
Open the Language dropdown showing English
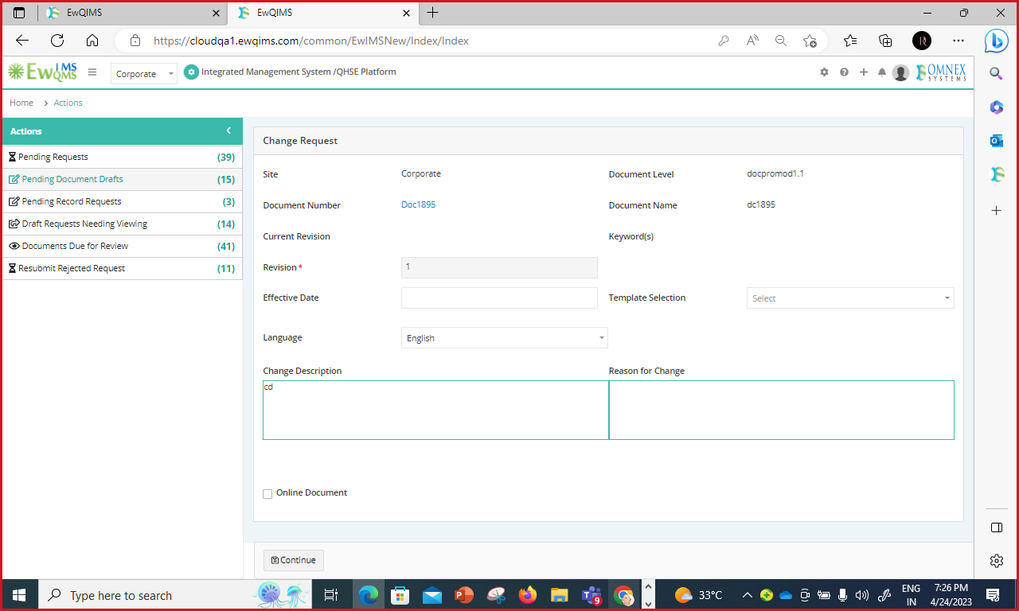[x=505, y=338]
